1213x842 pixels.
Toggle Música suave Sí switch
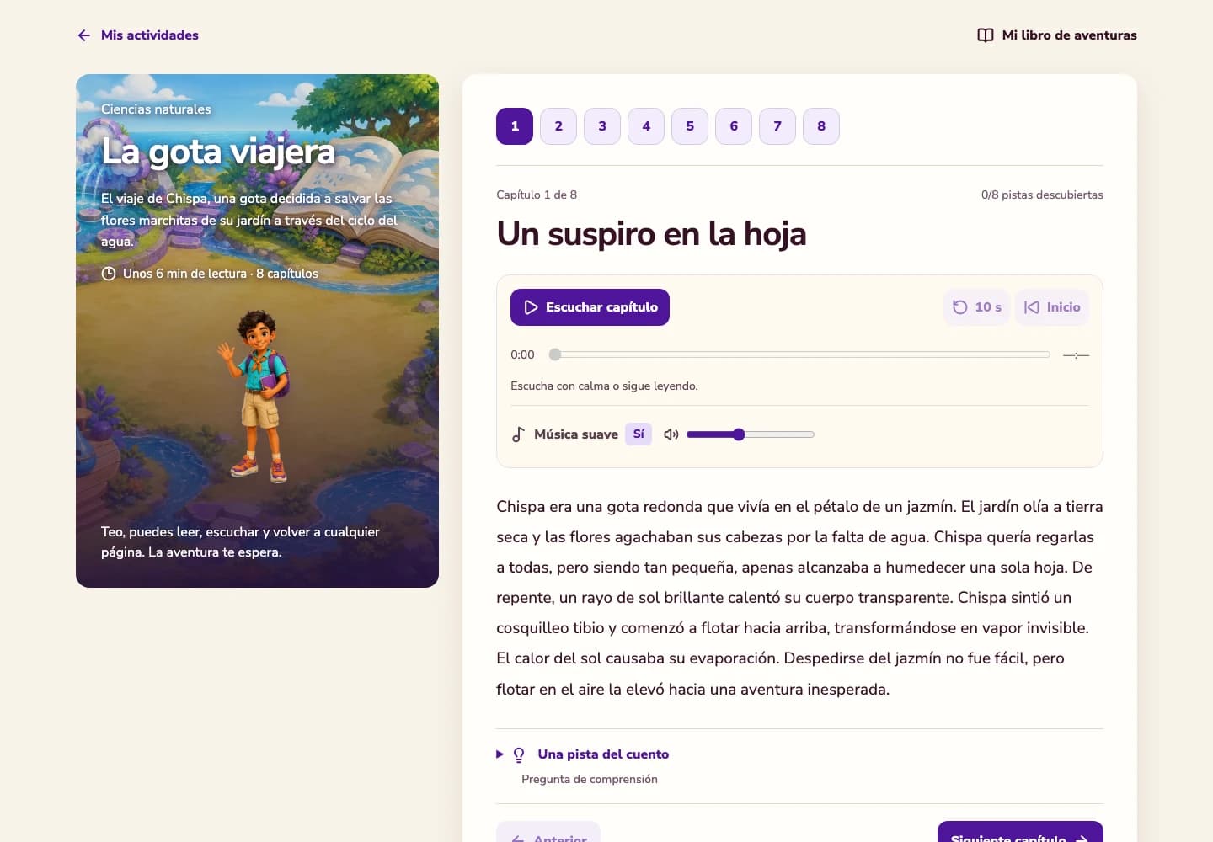tap(639, 434)
